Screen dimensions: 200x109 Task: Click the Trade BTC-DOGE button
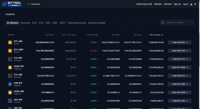pos(180,67)
